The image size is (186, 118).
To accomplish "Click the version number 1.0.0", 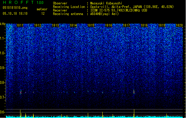I will point(40,3).
